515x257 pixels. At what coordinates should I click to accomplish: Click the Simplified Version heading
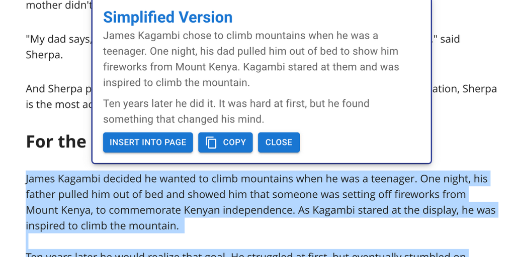click(x=167, y=17)
